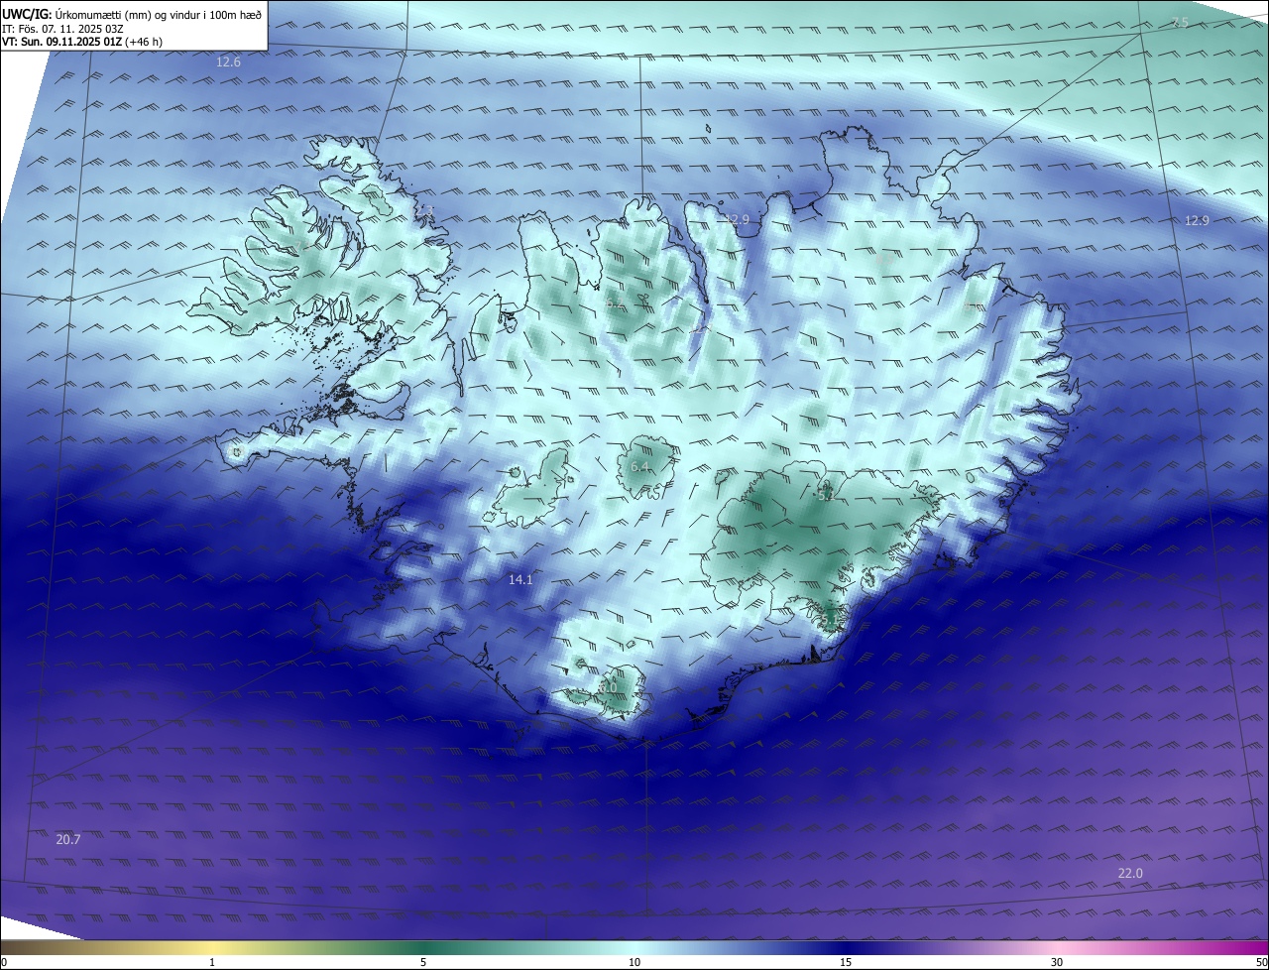Click the '(+46 h)' forecast offset text
The image size is (1269, 970).
tap(145, 43)
